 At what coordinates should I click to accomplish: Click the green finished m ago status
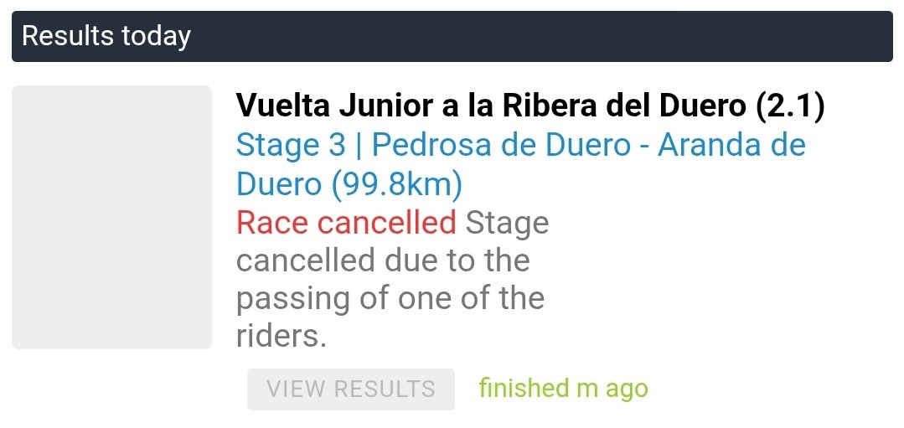563,389
